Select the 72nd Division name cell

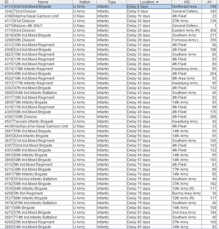[x=43, y=11]
